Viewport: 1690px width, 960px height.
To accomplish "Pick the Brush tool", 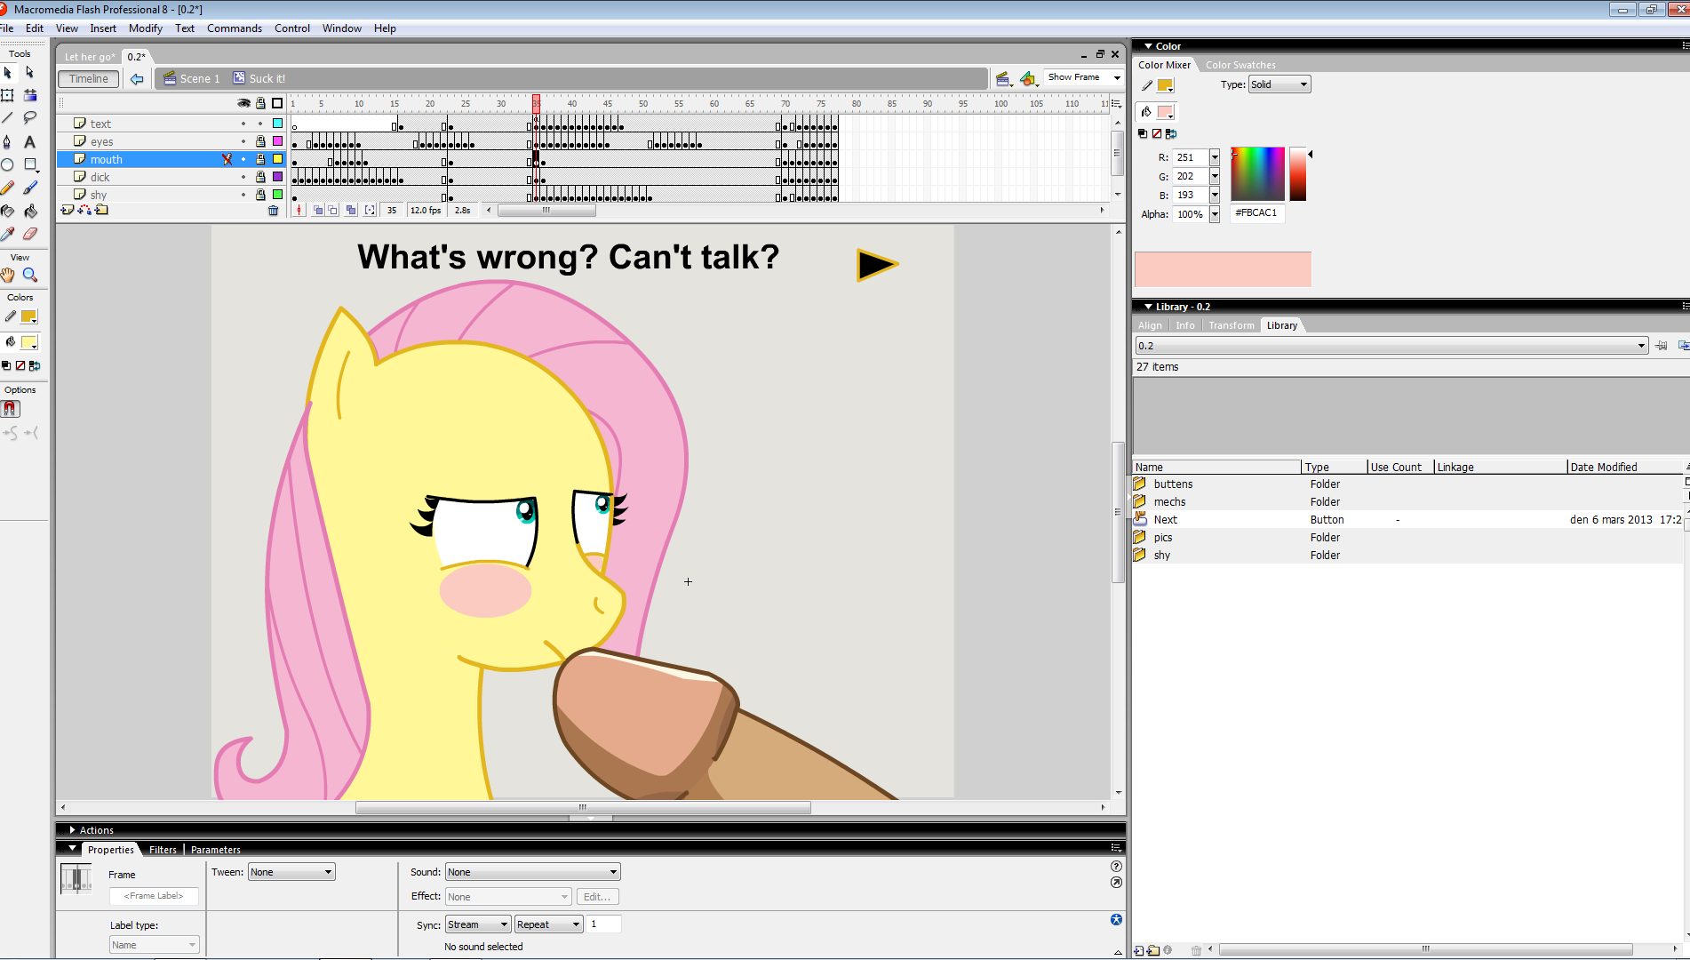I will (30, 188).
